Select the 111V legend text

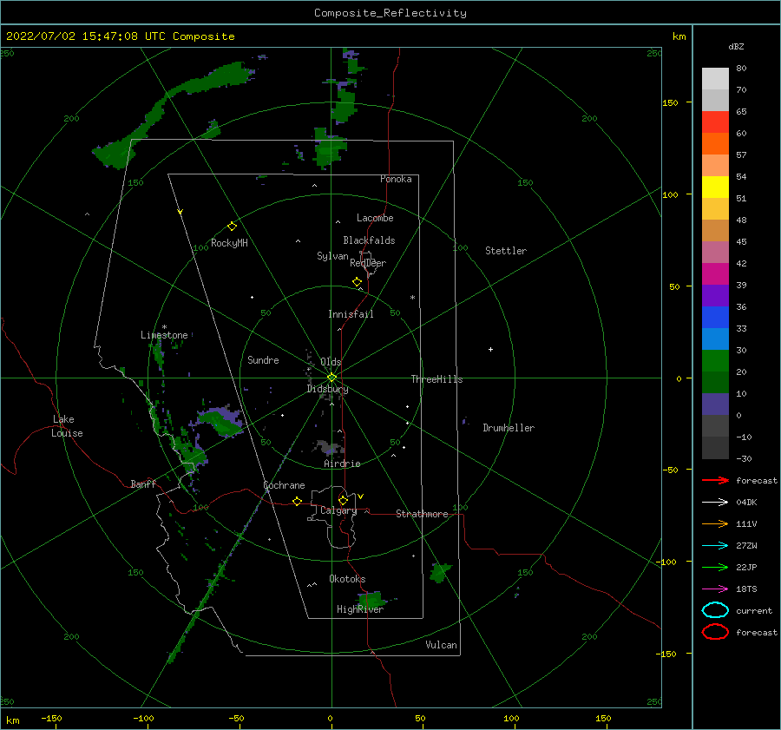tap(746, 523)
